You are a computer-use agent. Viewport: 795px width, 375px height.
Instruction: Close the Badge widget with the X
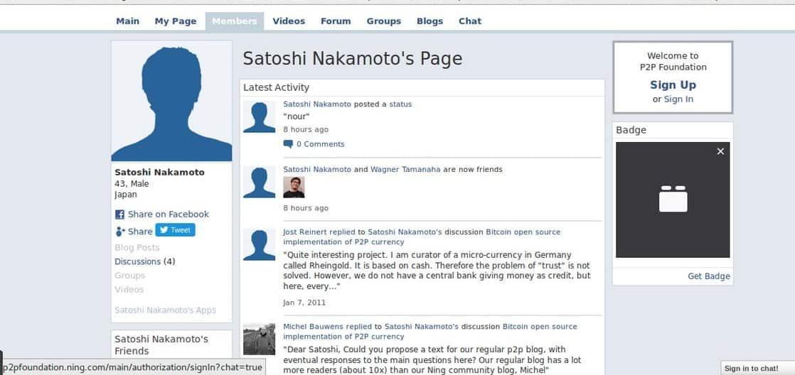coord(720,151)
